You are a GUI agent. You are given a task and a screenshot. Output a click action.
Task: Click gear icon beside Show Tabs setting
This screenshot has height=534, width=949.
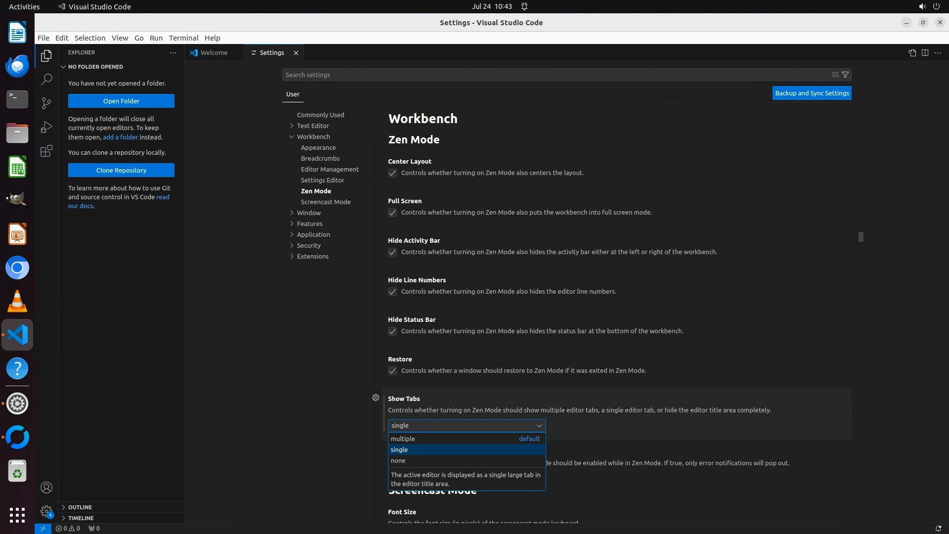[376, 398]
